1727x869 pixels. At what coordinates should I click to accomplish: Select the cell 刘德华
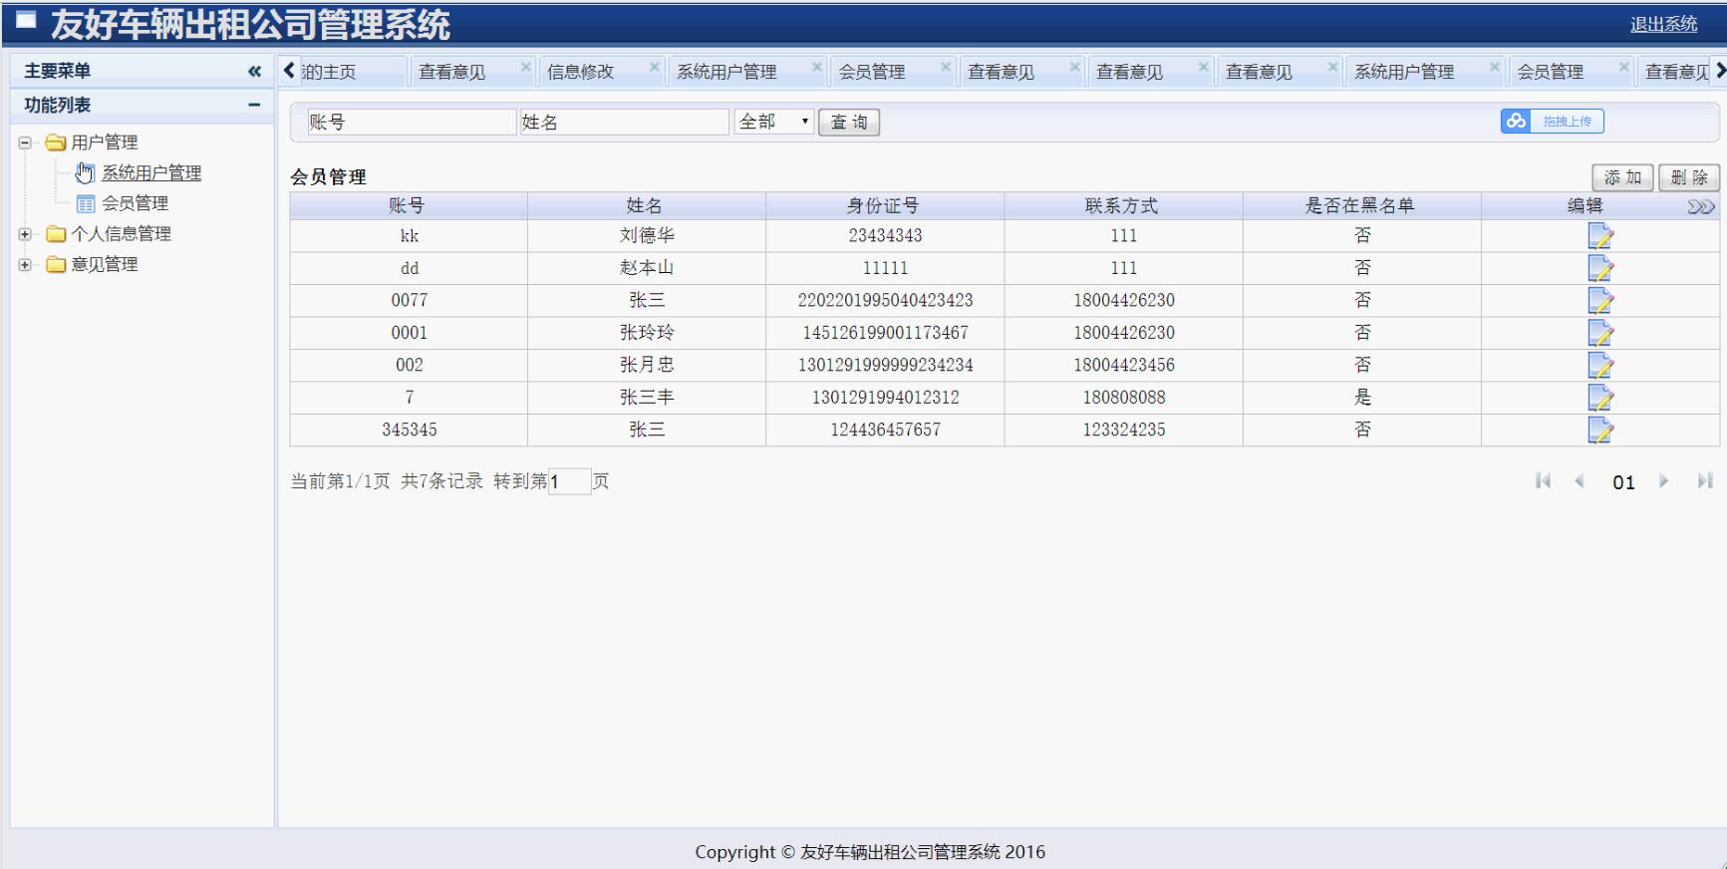(x=647, y=236)
